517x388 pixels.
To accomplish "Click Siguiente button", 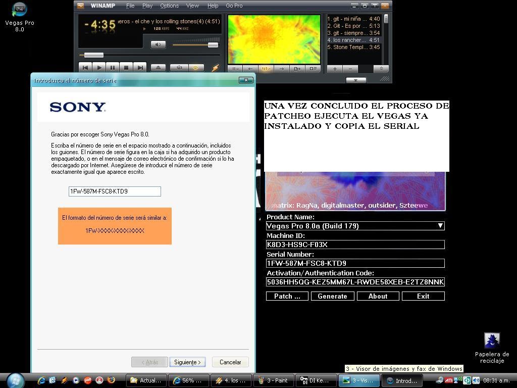I will click(x=187, y=362).
